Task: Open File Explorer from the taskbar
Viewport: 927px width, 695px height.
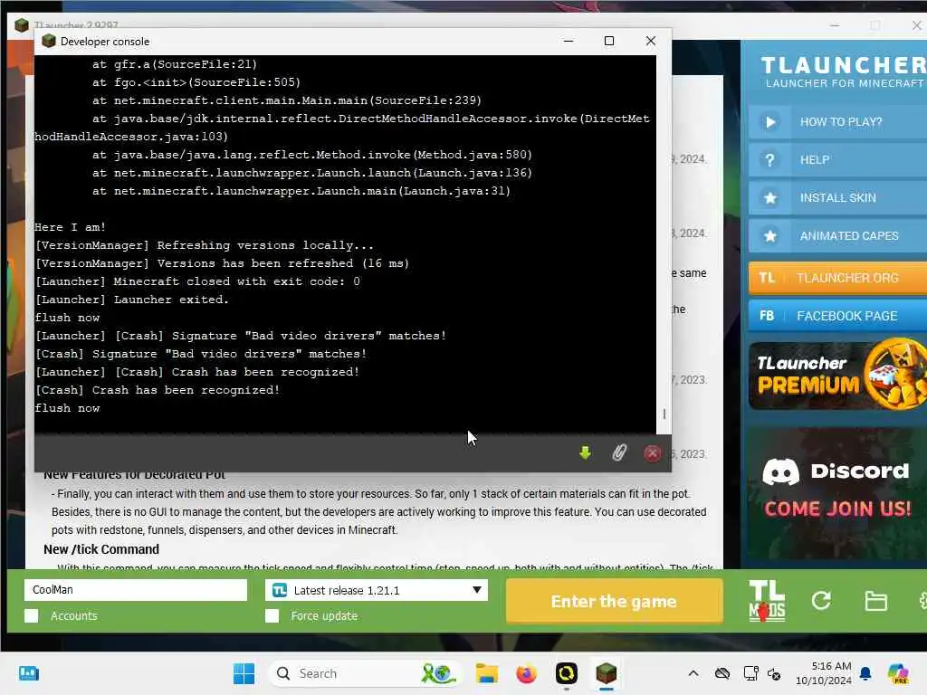Action: pyautogui.click(x=486, y=673)
